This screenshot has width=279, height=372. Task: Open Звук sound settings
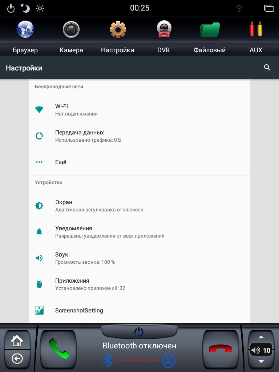coord(139,258)
